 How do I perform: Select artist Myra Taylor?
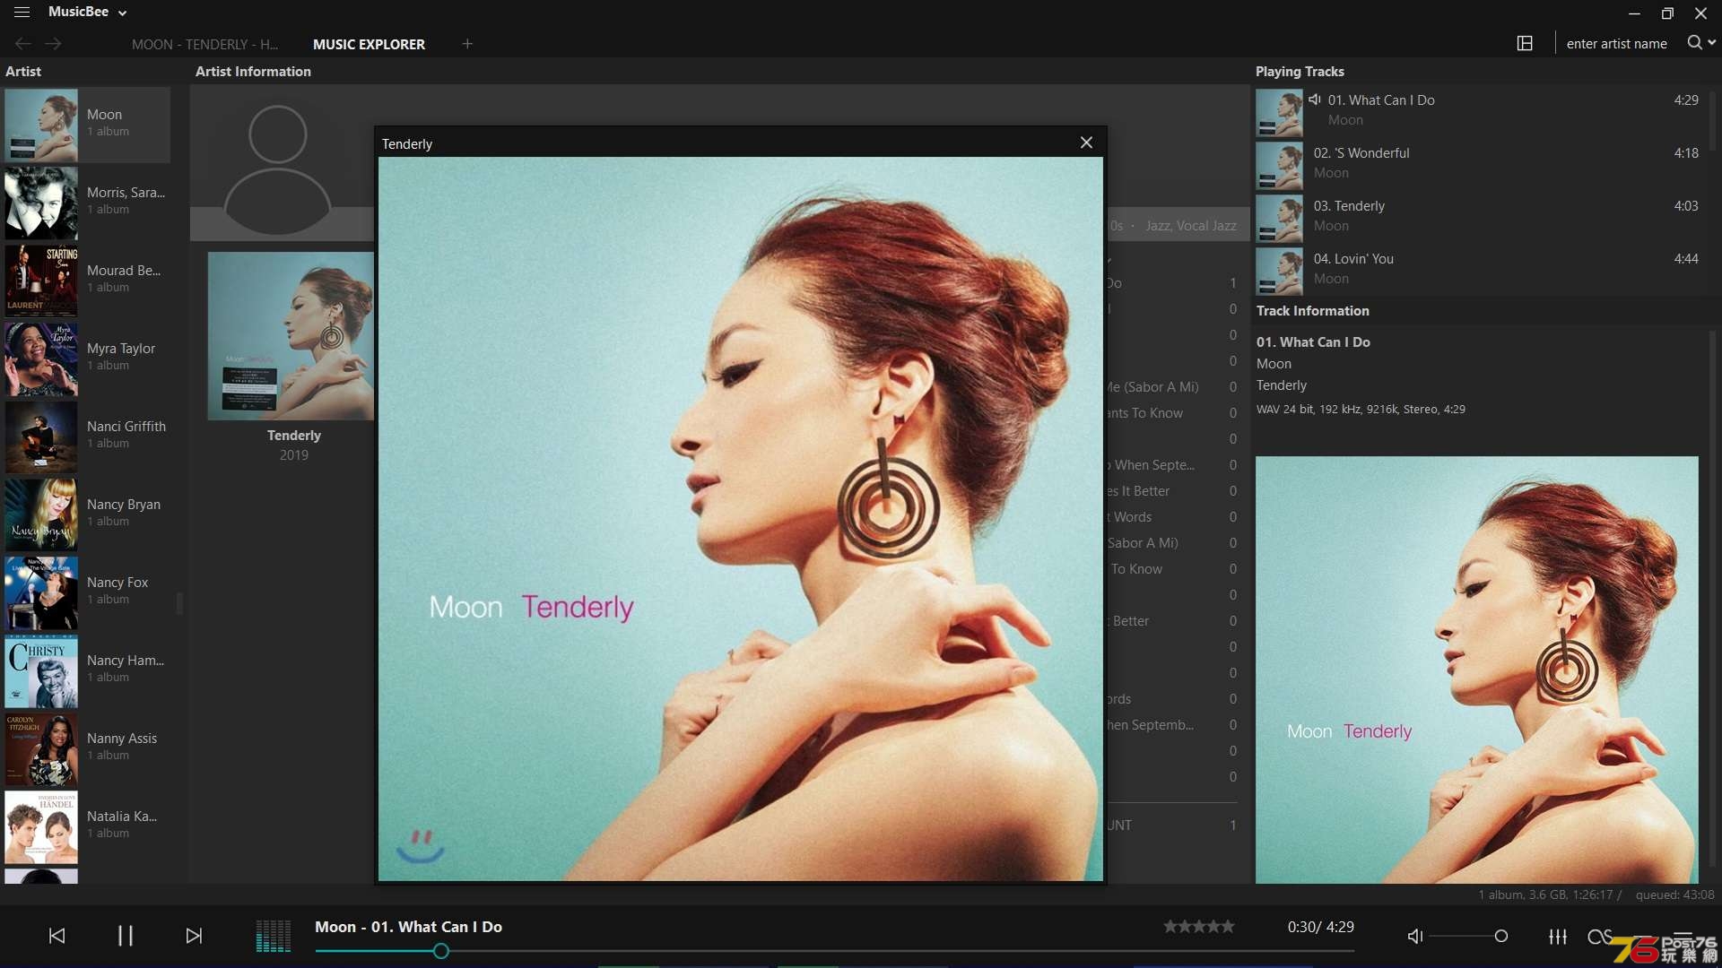[87, 359]
